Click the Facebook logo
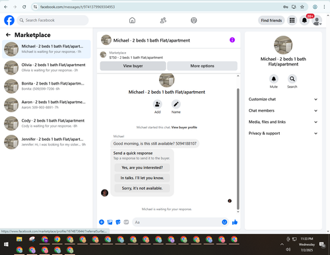The height and width of the screenshot is (255, 330). [x=9, y=20]
